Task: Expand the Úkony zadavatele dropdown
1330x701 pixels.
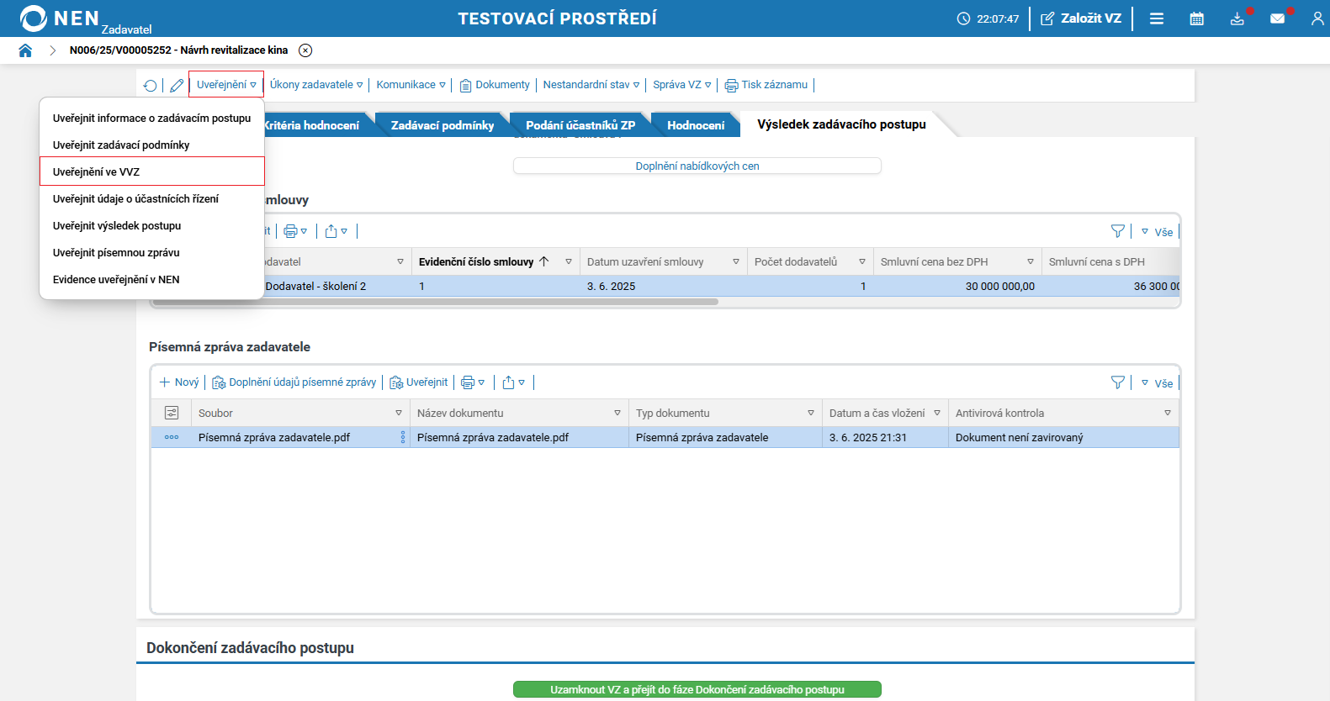Action: [x=316, y=85]
